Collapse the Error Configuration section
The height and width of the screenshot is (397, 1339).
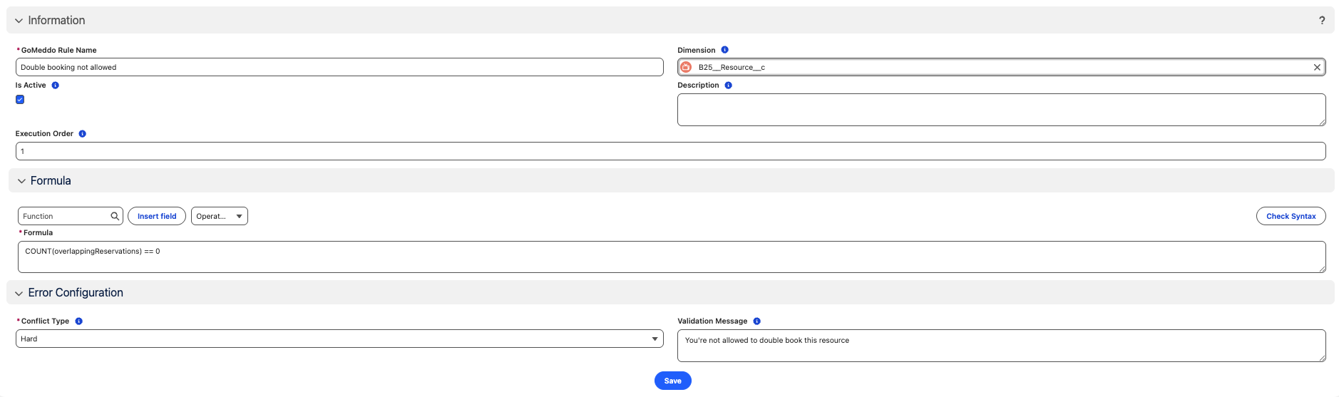click(19, 293)
